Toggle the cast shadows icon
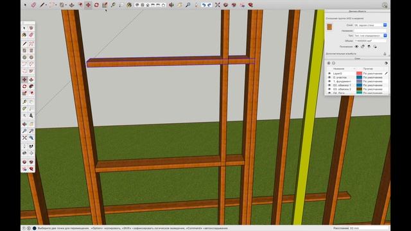This screenshot has width=411, height=231. (375, 47)
